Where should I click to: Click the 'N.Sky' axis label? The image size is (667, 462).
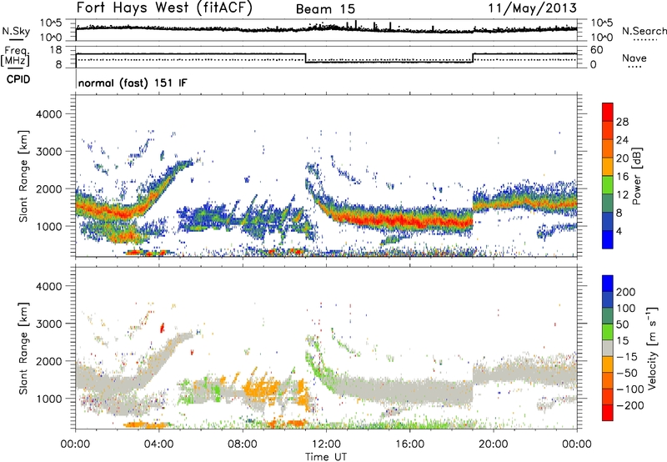click(16, 31)
